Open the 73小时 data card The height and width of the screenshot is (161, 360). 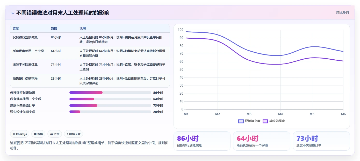coord(321,141)
